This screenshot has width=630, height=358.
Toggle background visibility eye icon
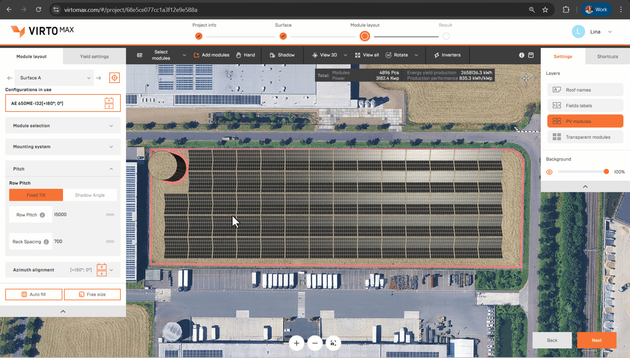click(x=549, y=172)
